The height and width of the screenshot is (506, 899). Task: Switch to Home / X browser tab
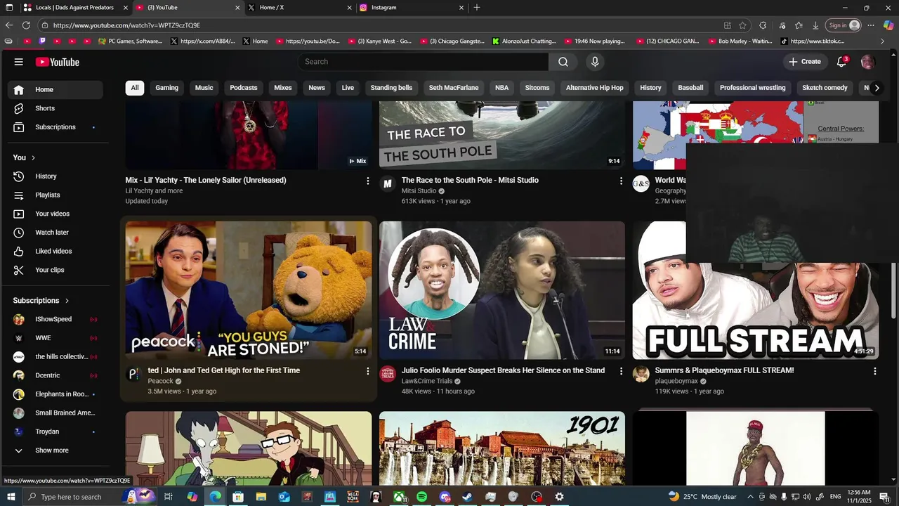298,7
